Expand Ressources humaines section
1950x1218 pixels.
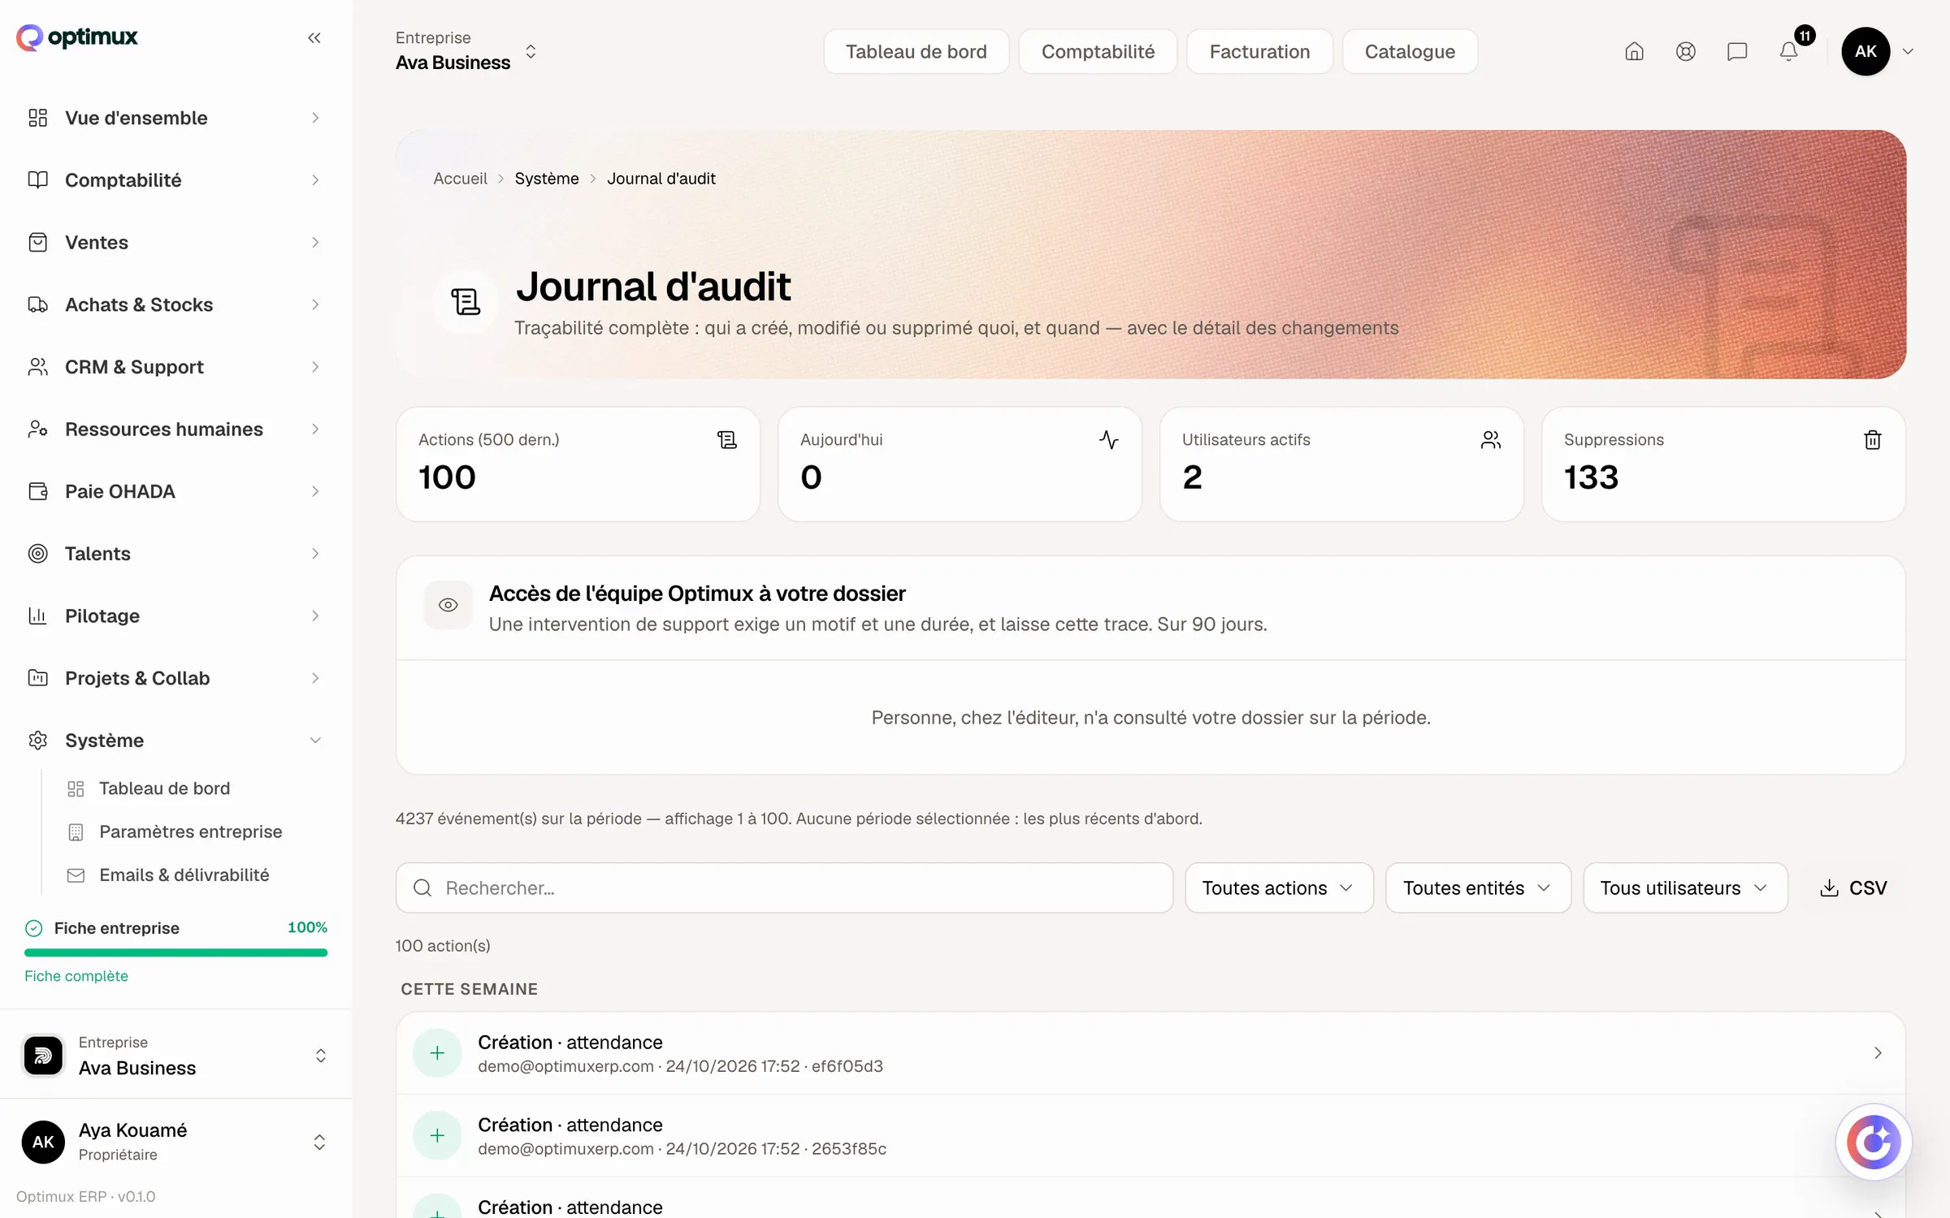pyautogui.click(x=175, y=429)
